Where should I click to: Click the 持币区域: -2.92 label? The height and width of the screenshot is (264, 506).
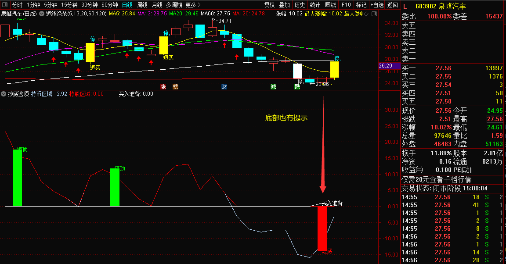[x=49, y=94]
